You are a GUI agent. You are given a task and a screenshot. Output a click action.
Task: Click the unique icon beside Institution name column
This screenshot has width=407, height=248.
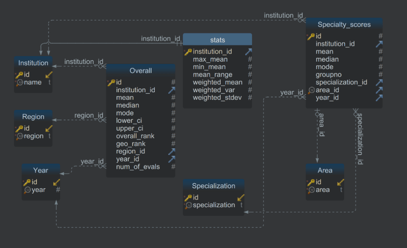click(19, 82)
